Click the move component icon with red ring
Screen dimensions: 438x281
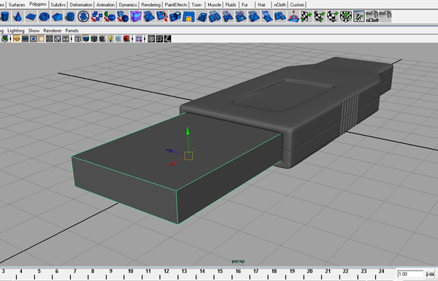(x=293, y=16)
